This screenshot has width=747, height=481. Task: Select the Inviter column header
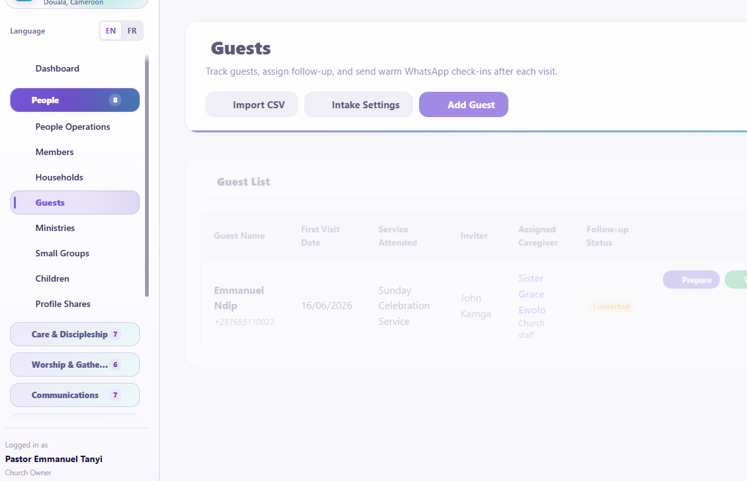(x=474, y=235)
